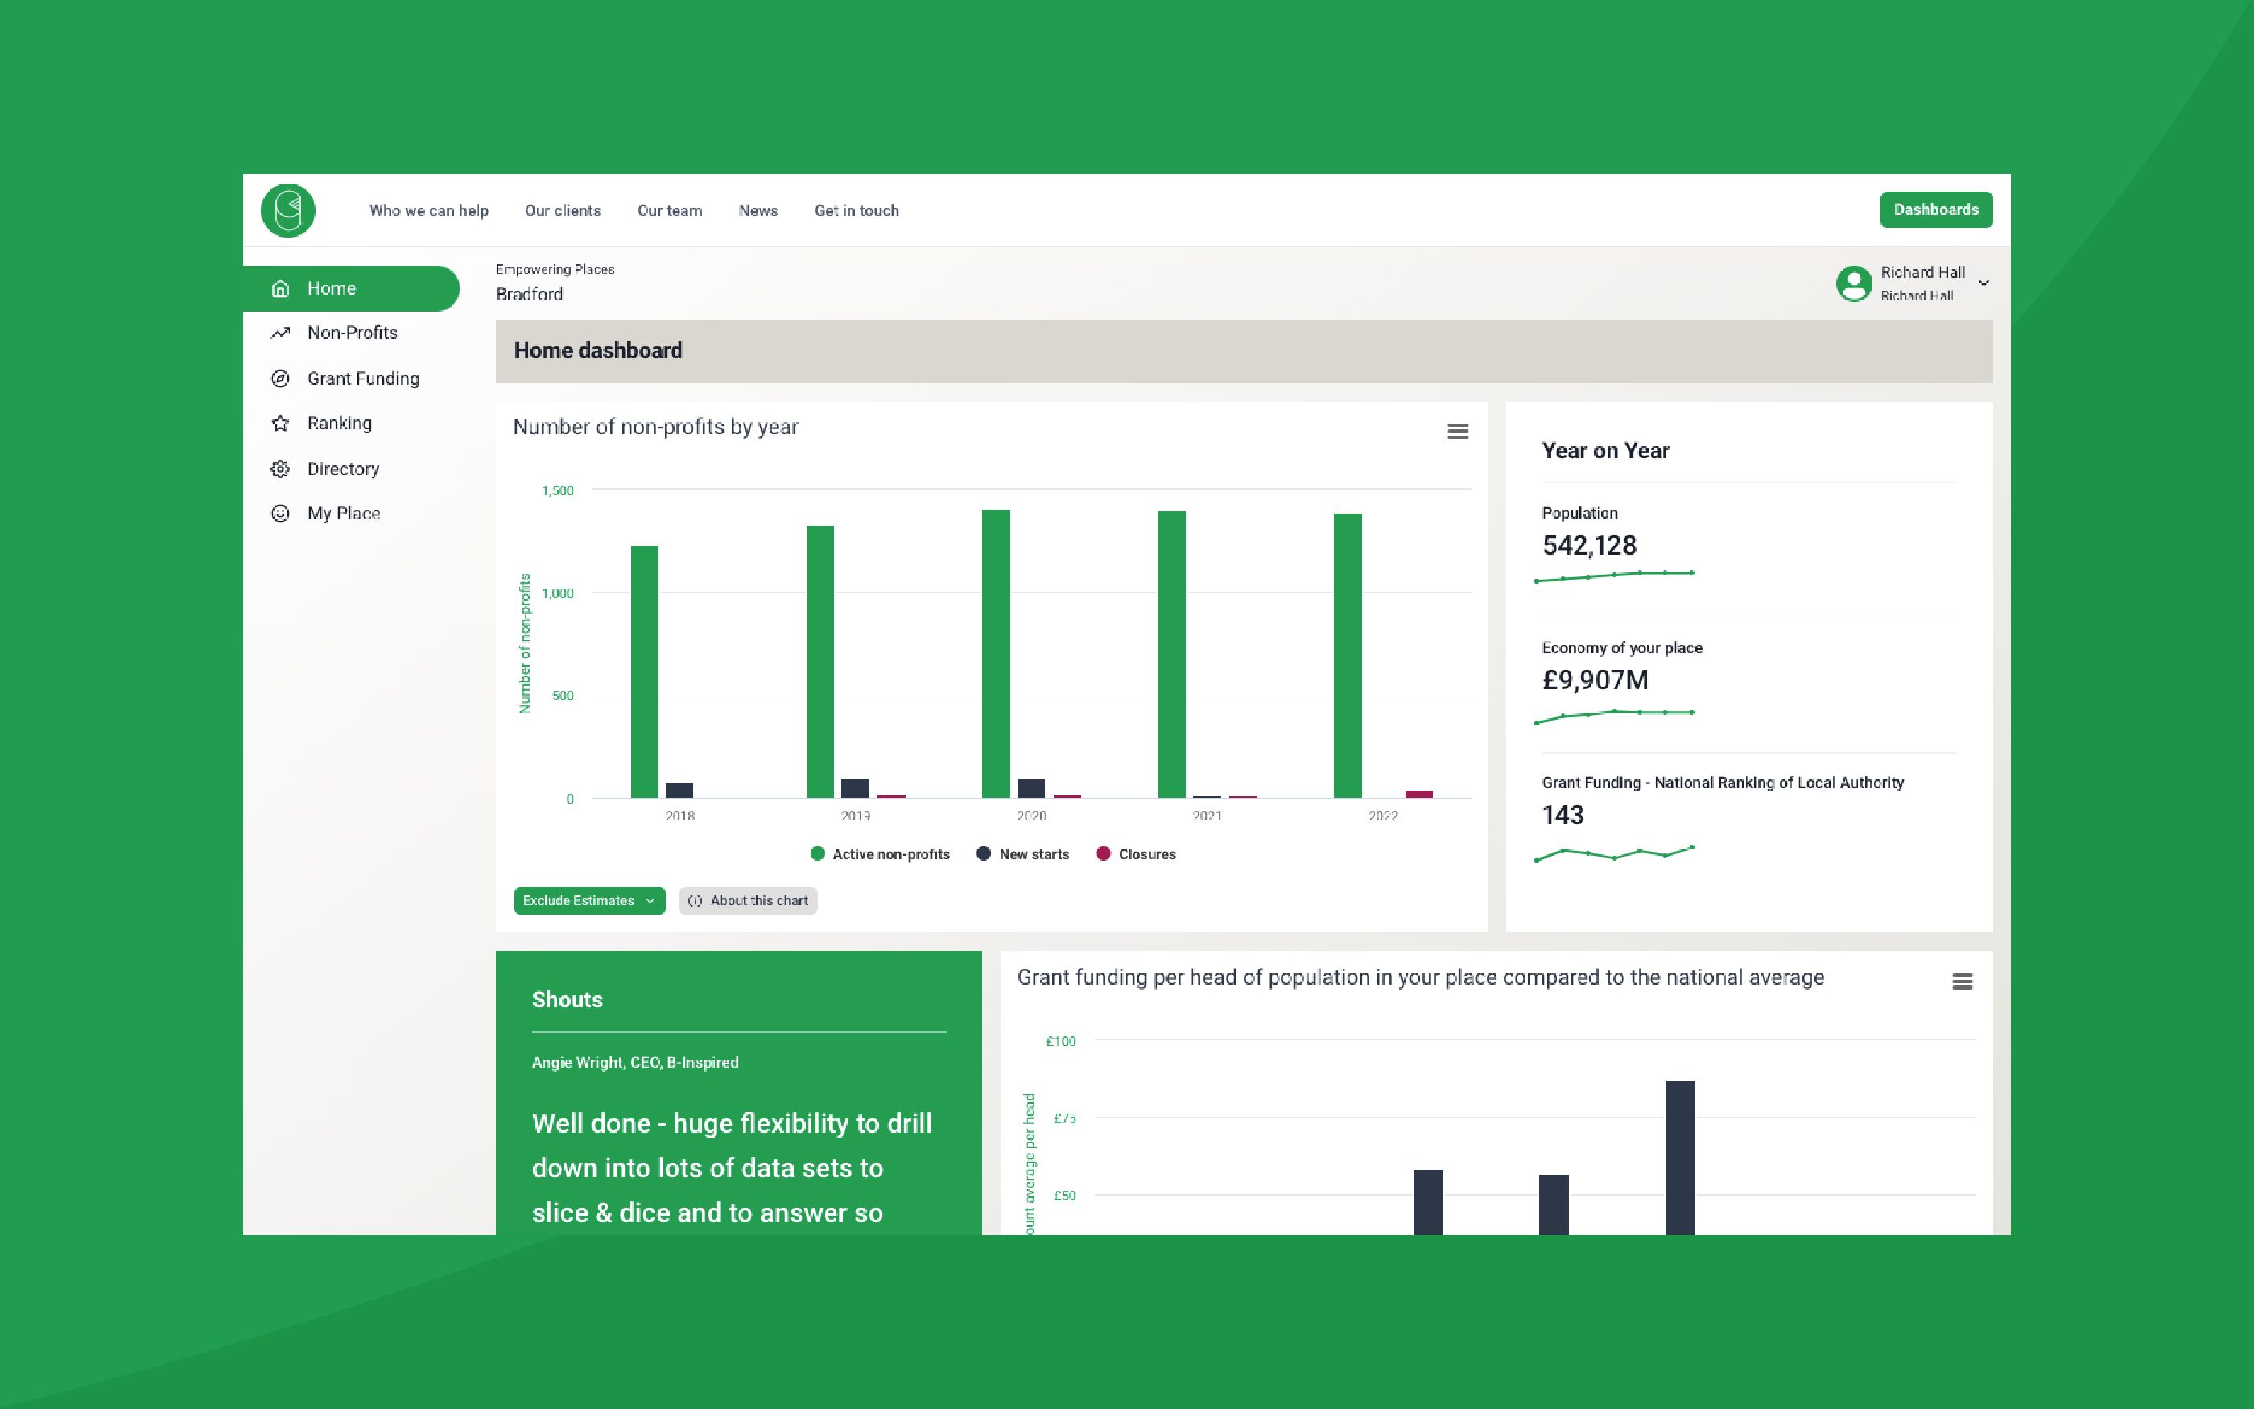This screenshot has height=1409, width=2254.
Task: Click the Dashboards button
Action: click(x=1935, y=209)
